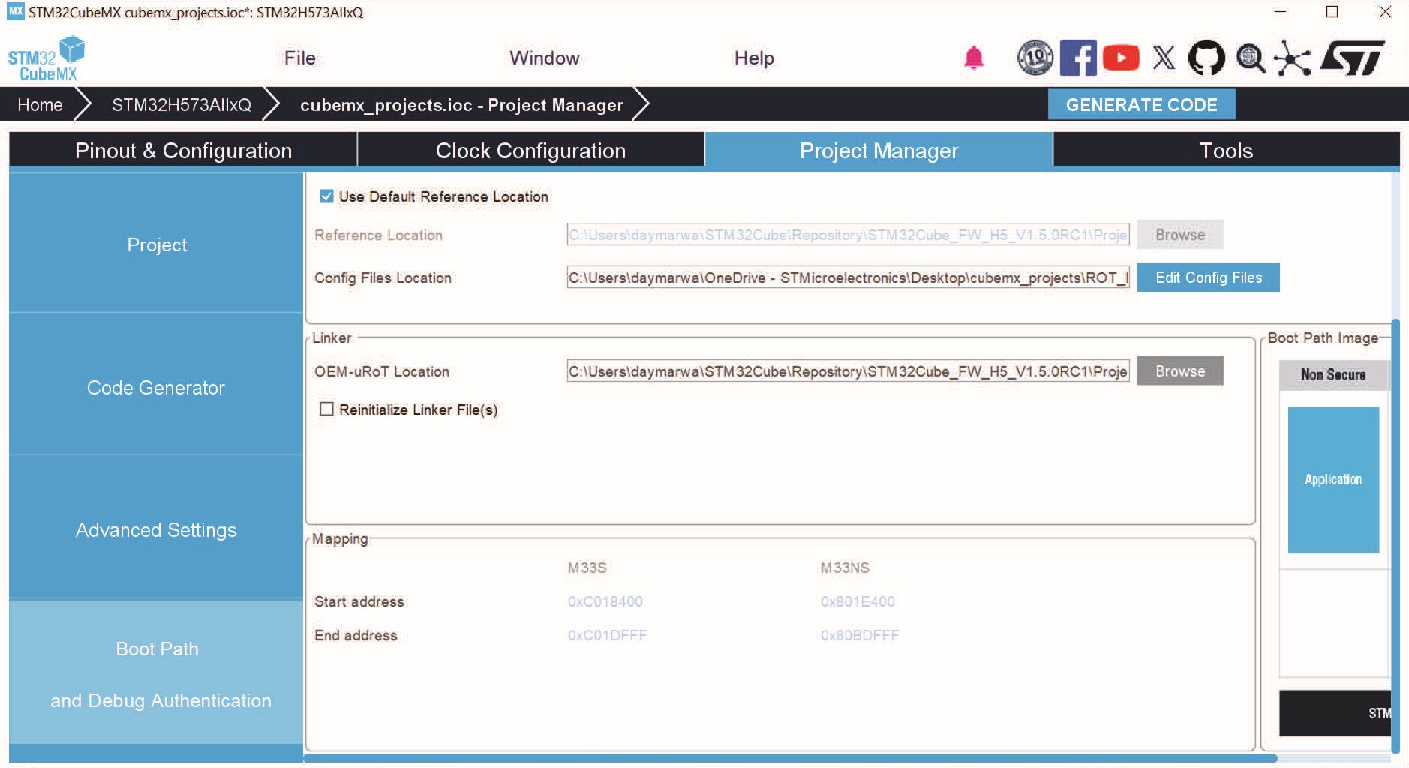The width and height of the screenshot is (1409, 768).
Task: Switch to the Tools tab
Action: coord(1226,150)
